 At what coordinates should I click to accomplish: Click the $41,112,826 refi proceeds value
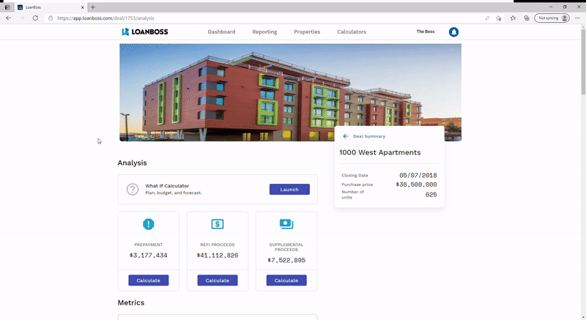click(x=218, y=256)
